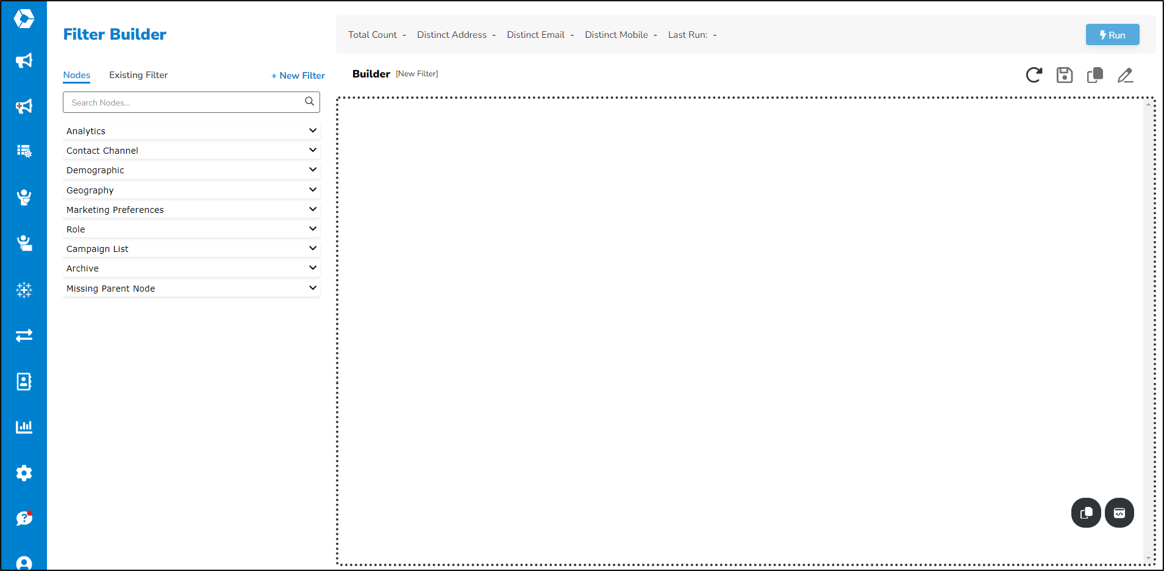Click the code view circular button in canvas
Viewport: 1164px width, 571px height.
[x=1119, y=512]
